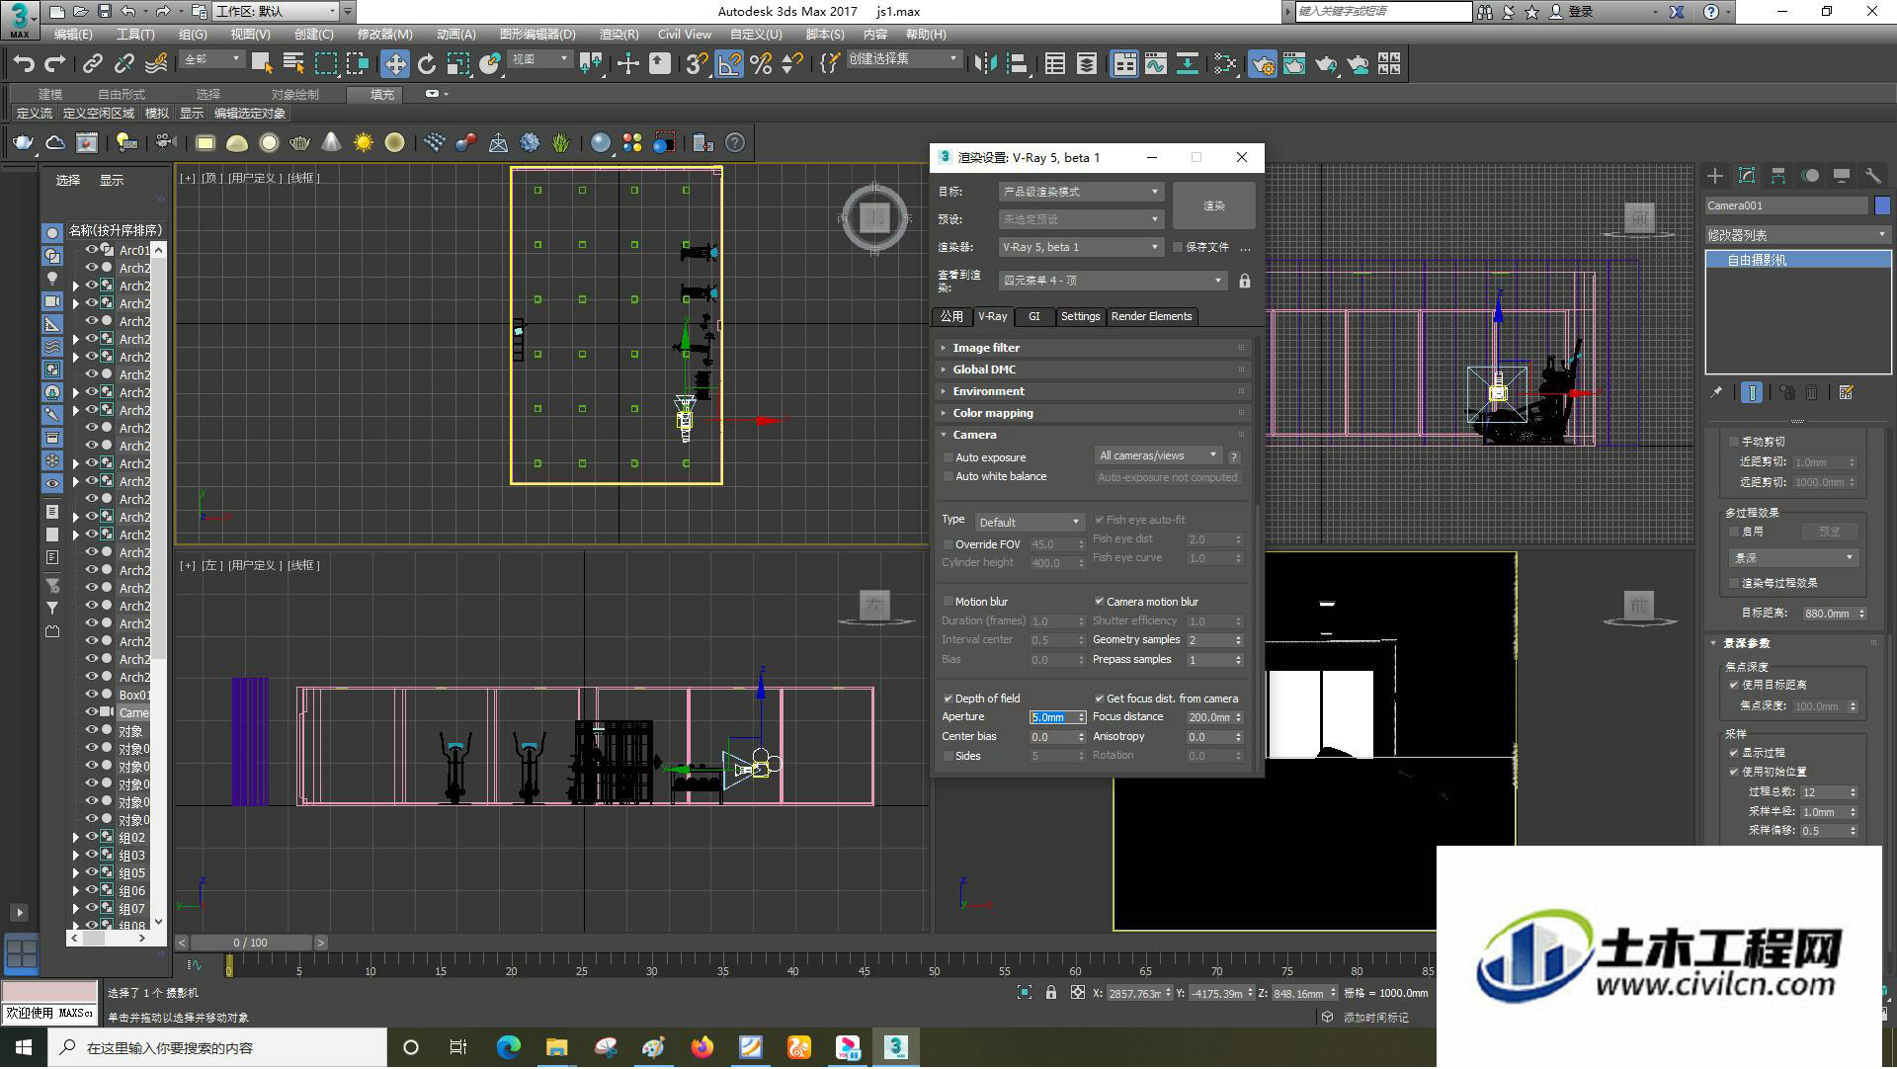
Task: Click the help question mark icon in ribbon
Action: tap(735, 143)
